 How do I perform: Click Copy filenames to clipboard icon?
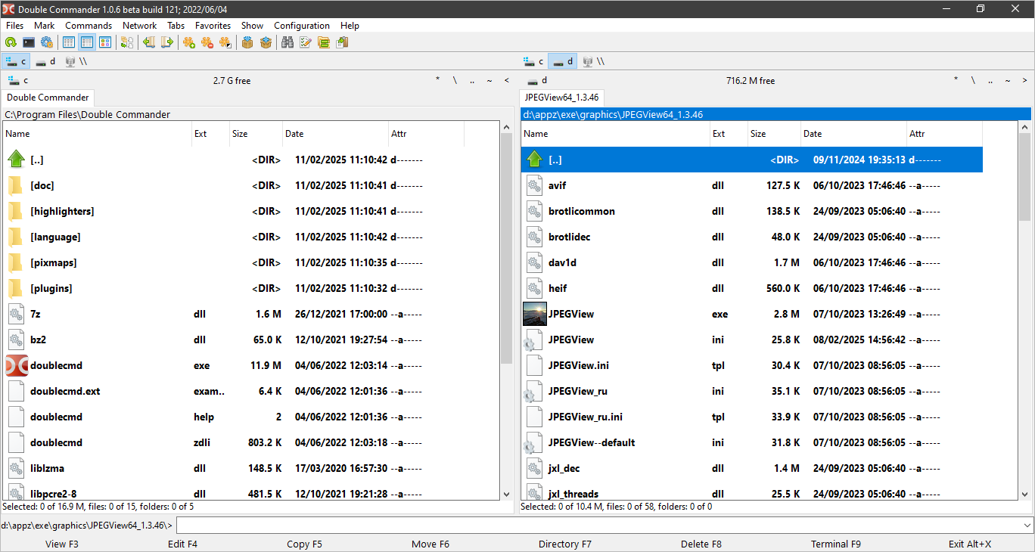(342, 42)
